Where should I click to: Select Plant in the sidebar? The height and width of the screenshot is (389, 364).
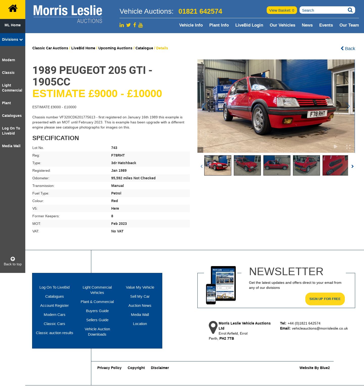click(x=6, y=103)
